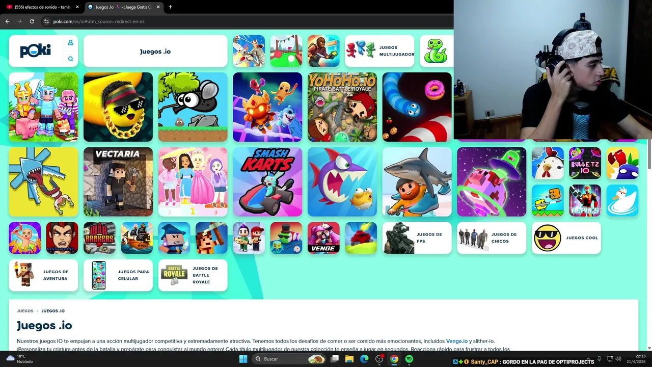Image resolution: width=652 pixels, height=367 pixels.
Task: Reload the current page
Action: (x=32, y=21)
